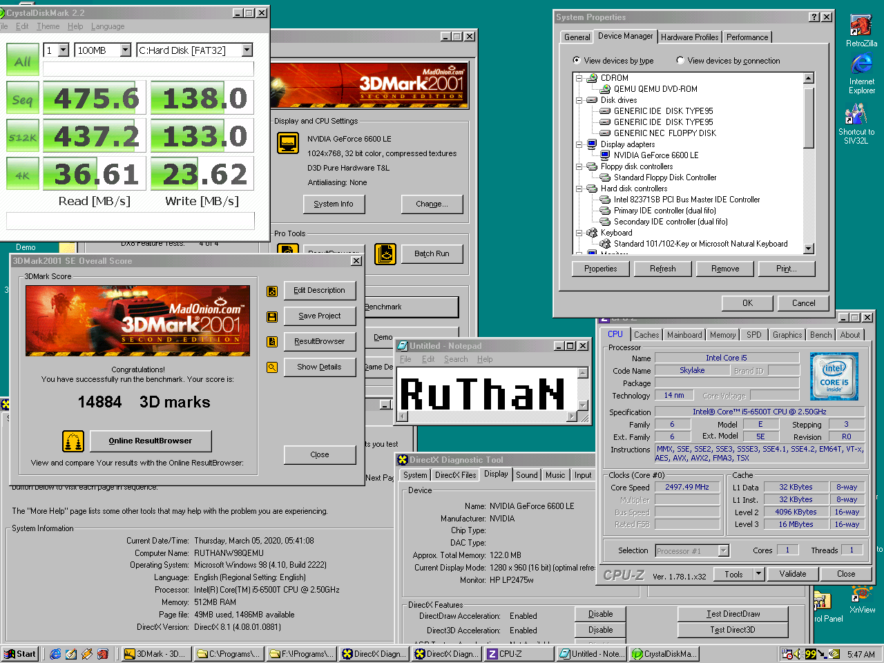Click Validate in CPU-Z
Viewport: 884px width, 663px height.
click(793, 574)
